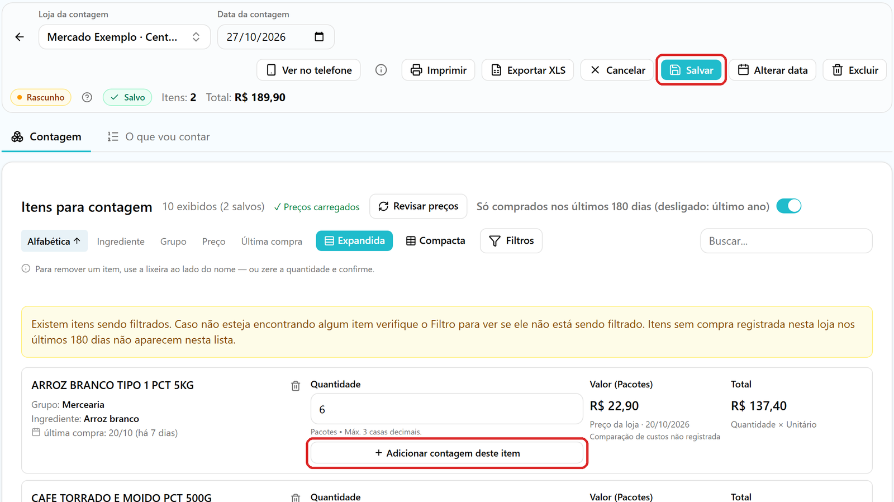Open the calendar picker icon in date field

coord(319,37)
